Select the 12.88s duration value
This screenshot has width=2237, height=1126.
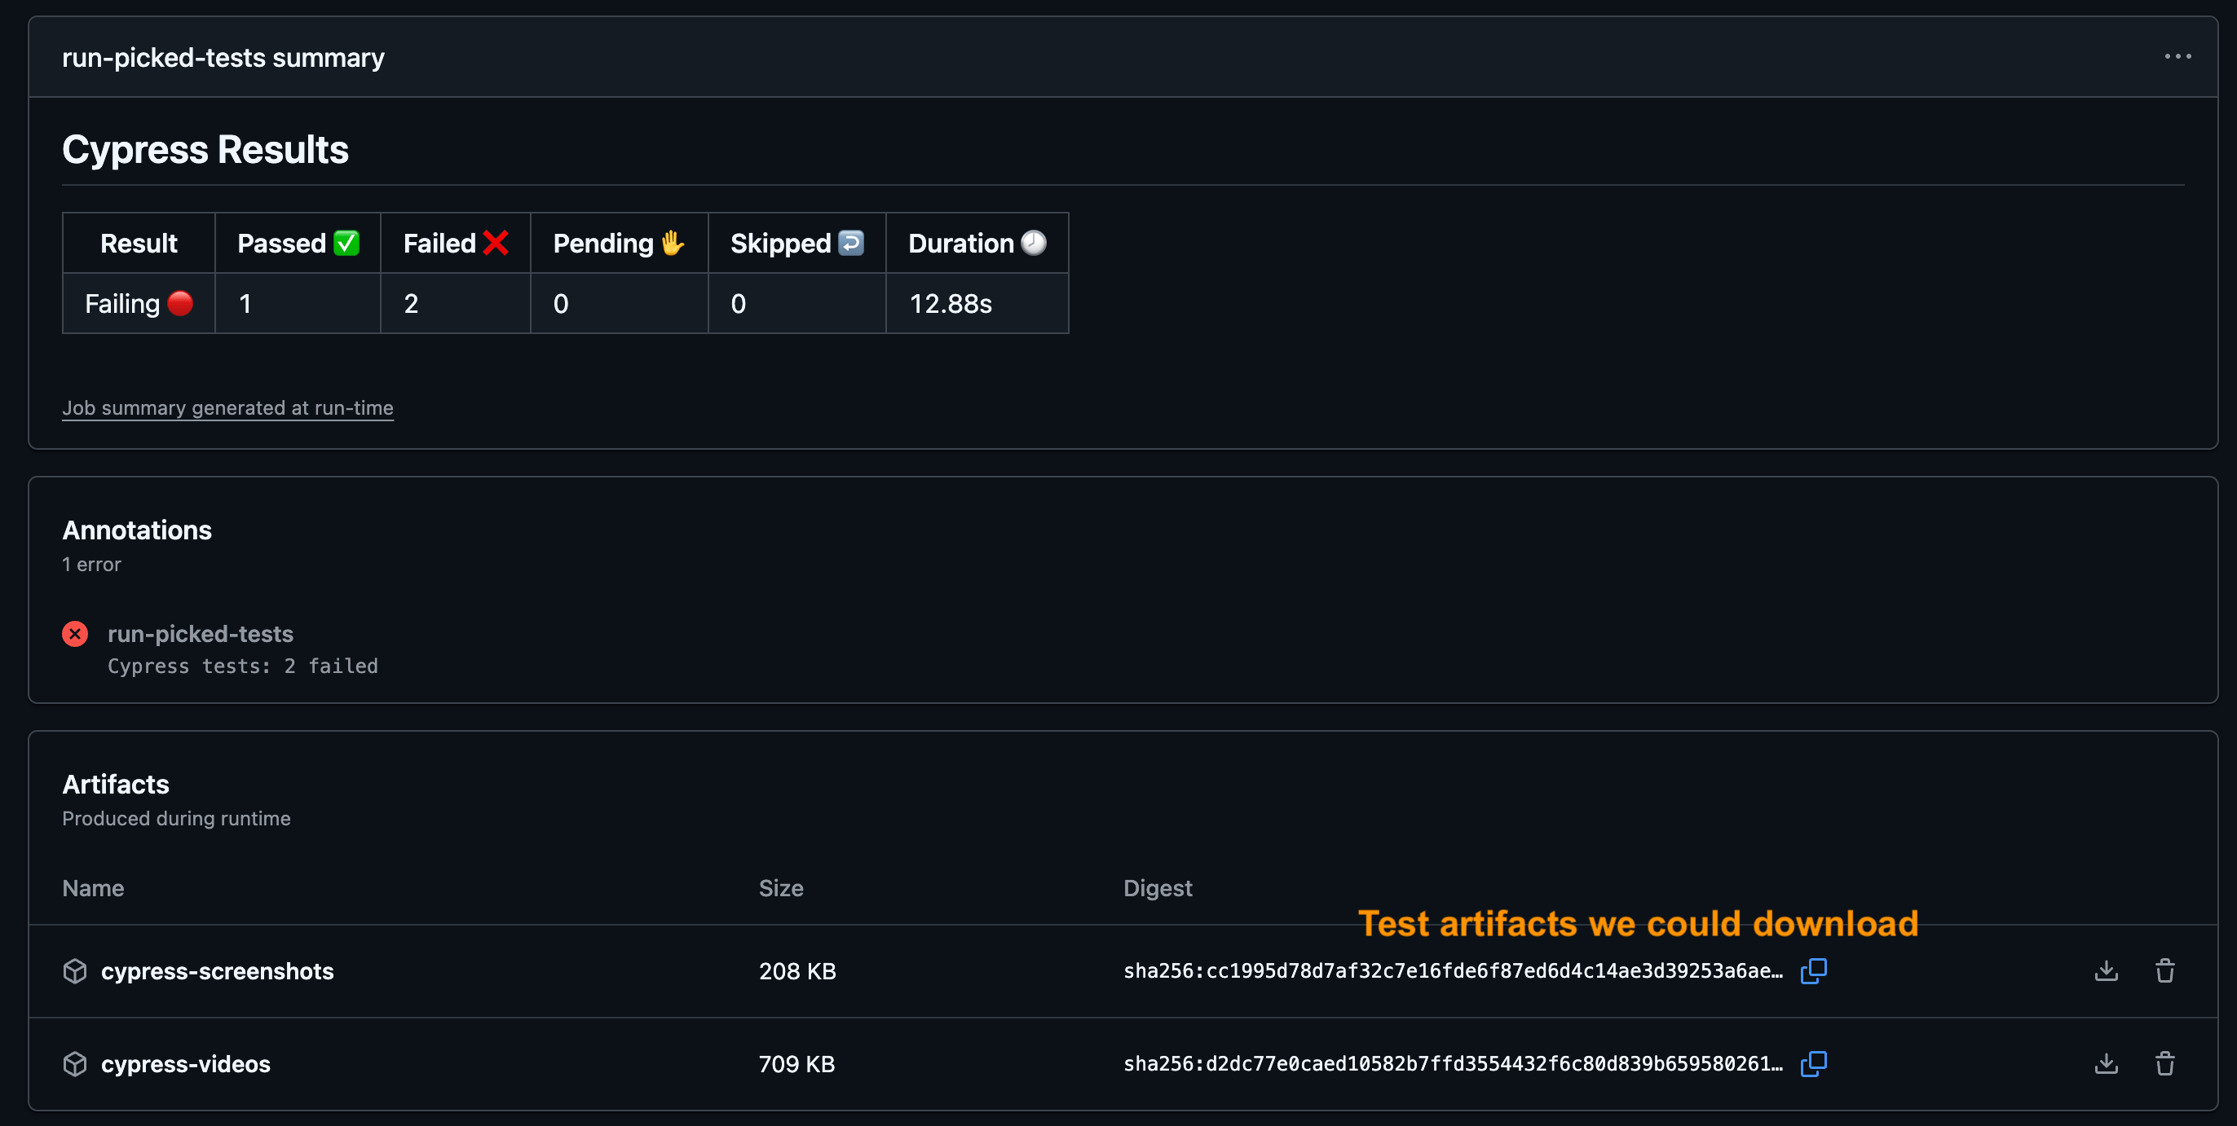pos(951,303)
